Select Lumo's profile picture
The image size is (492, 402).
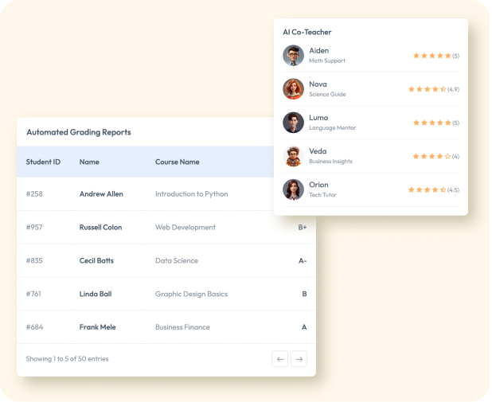point(293,123)
